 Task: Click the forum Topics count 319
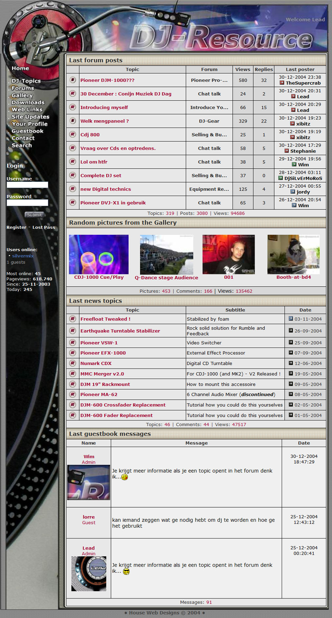(170, 213)
